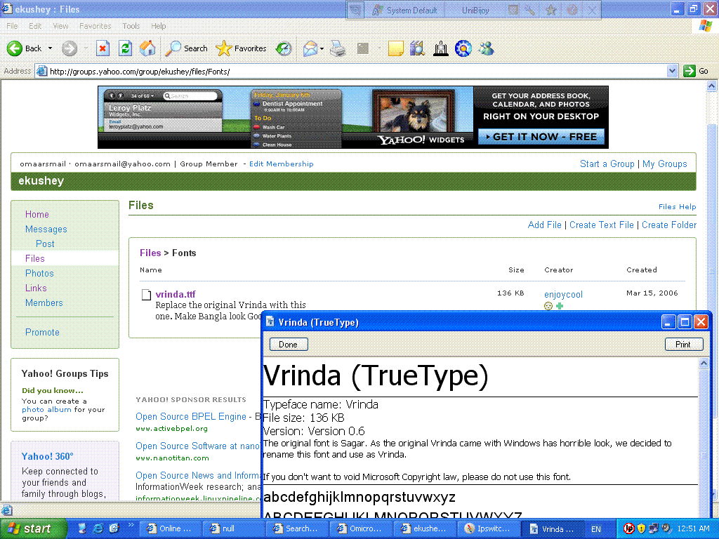Image resolution: width=719 pixels, height=539 pixels.
Task: Click font viewer scrollbar up arrow
Action: 704,364
